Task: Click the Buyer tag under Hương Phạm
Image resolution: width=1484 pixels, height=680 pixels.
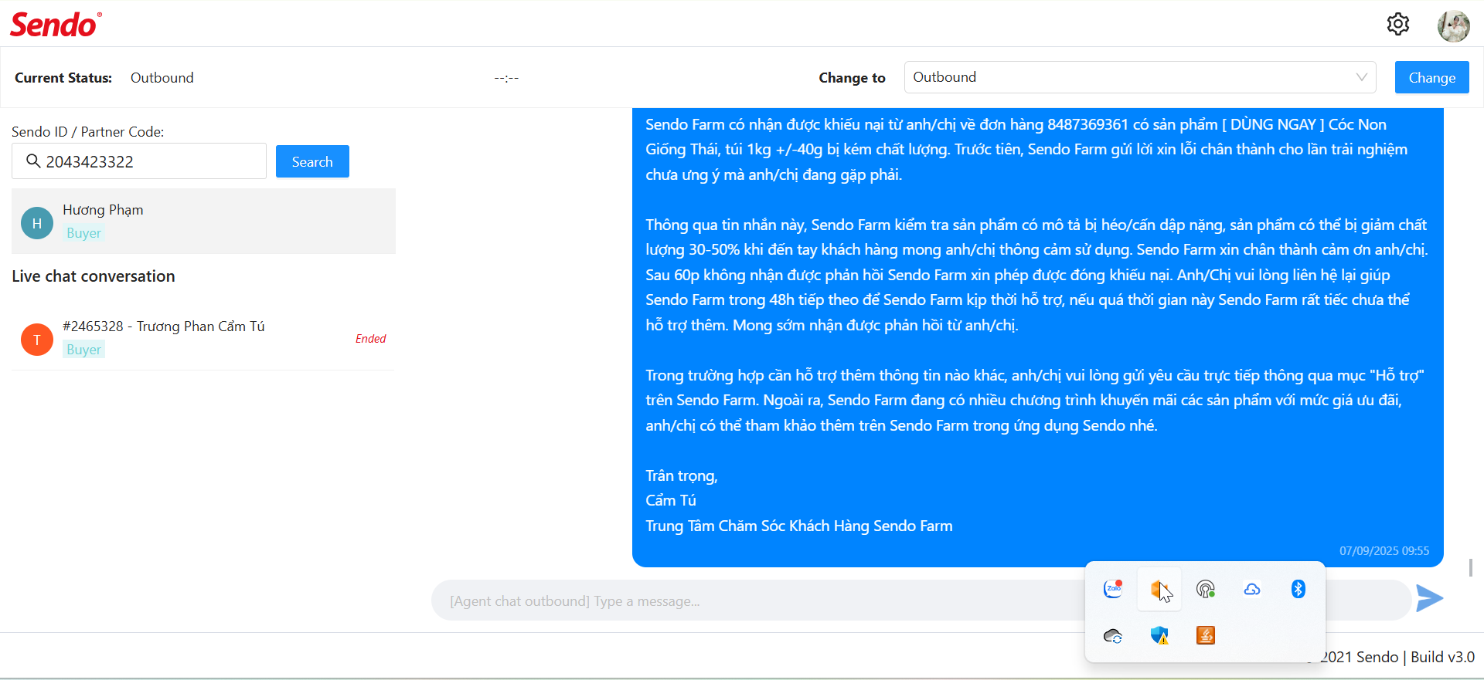Action: [x=83, y=233]
